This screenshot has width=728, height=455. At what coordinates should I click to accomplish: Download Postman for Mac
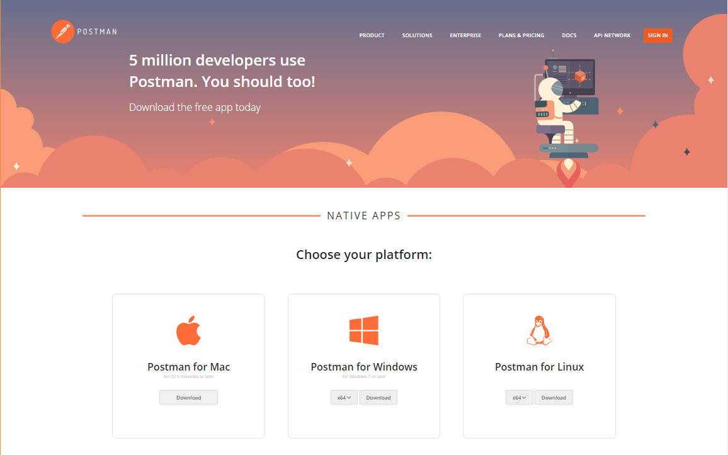(188, 398)
